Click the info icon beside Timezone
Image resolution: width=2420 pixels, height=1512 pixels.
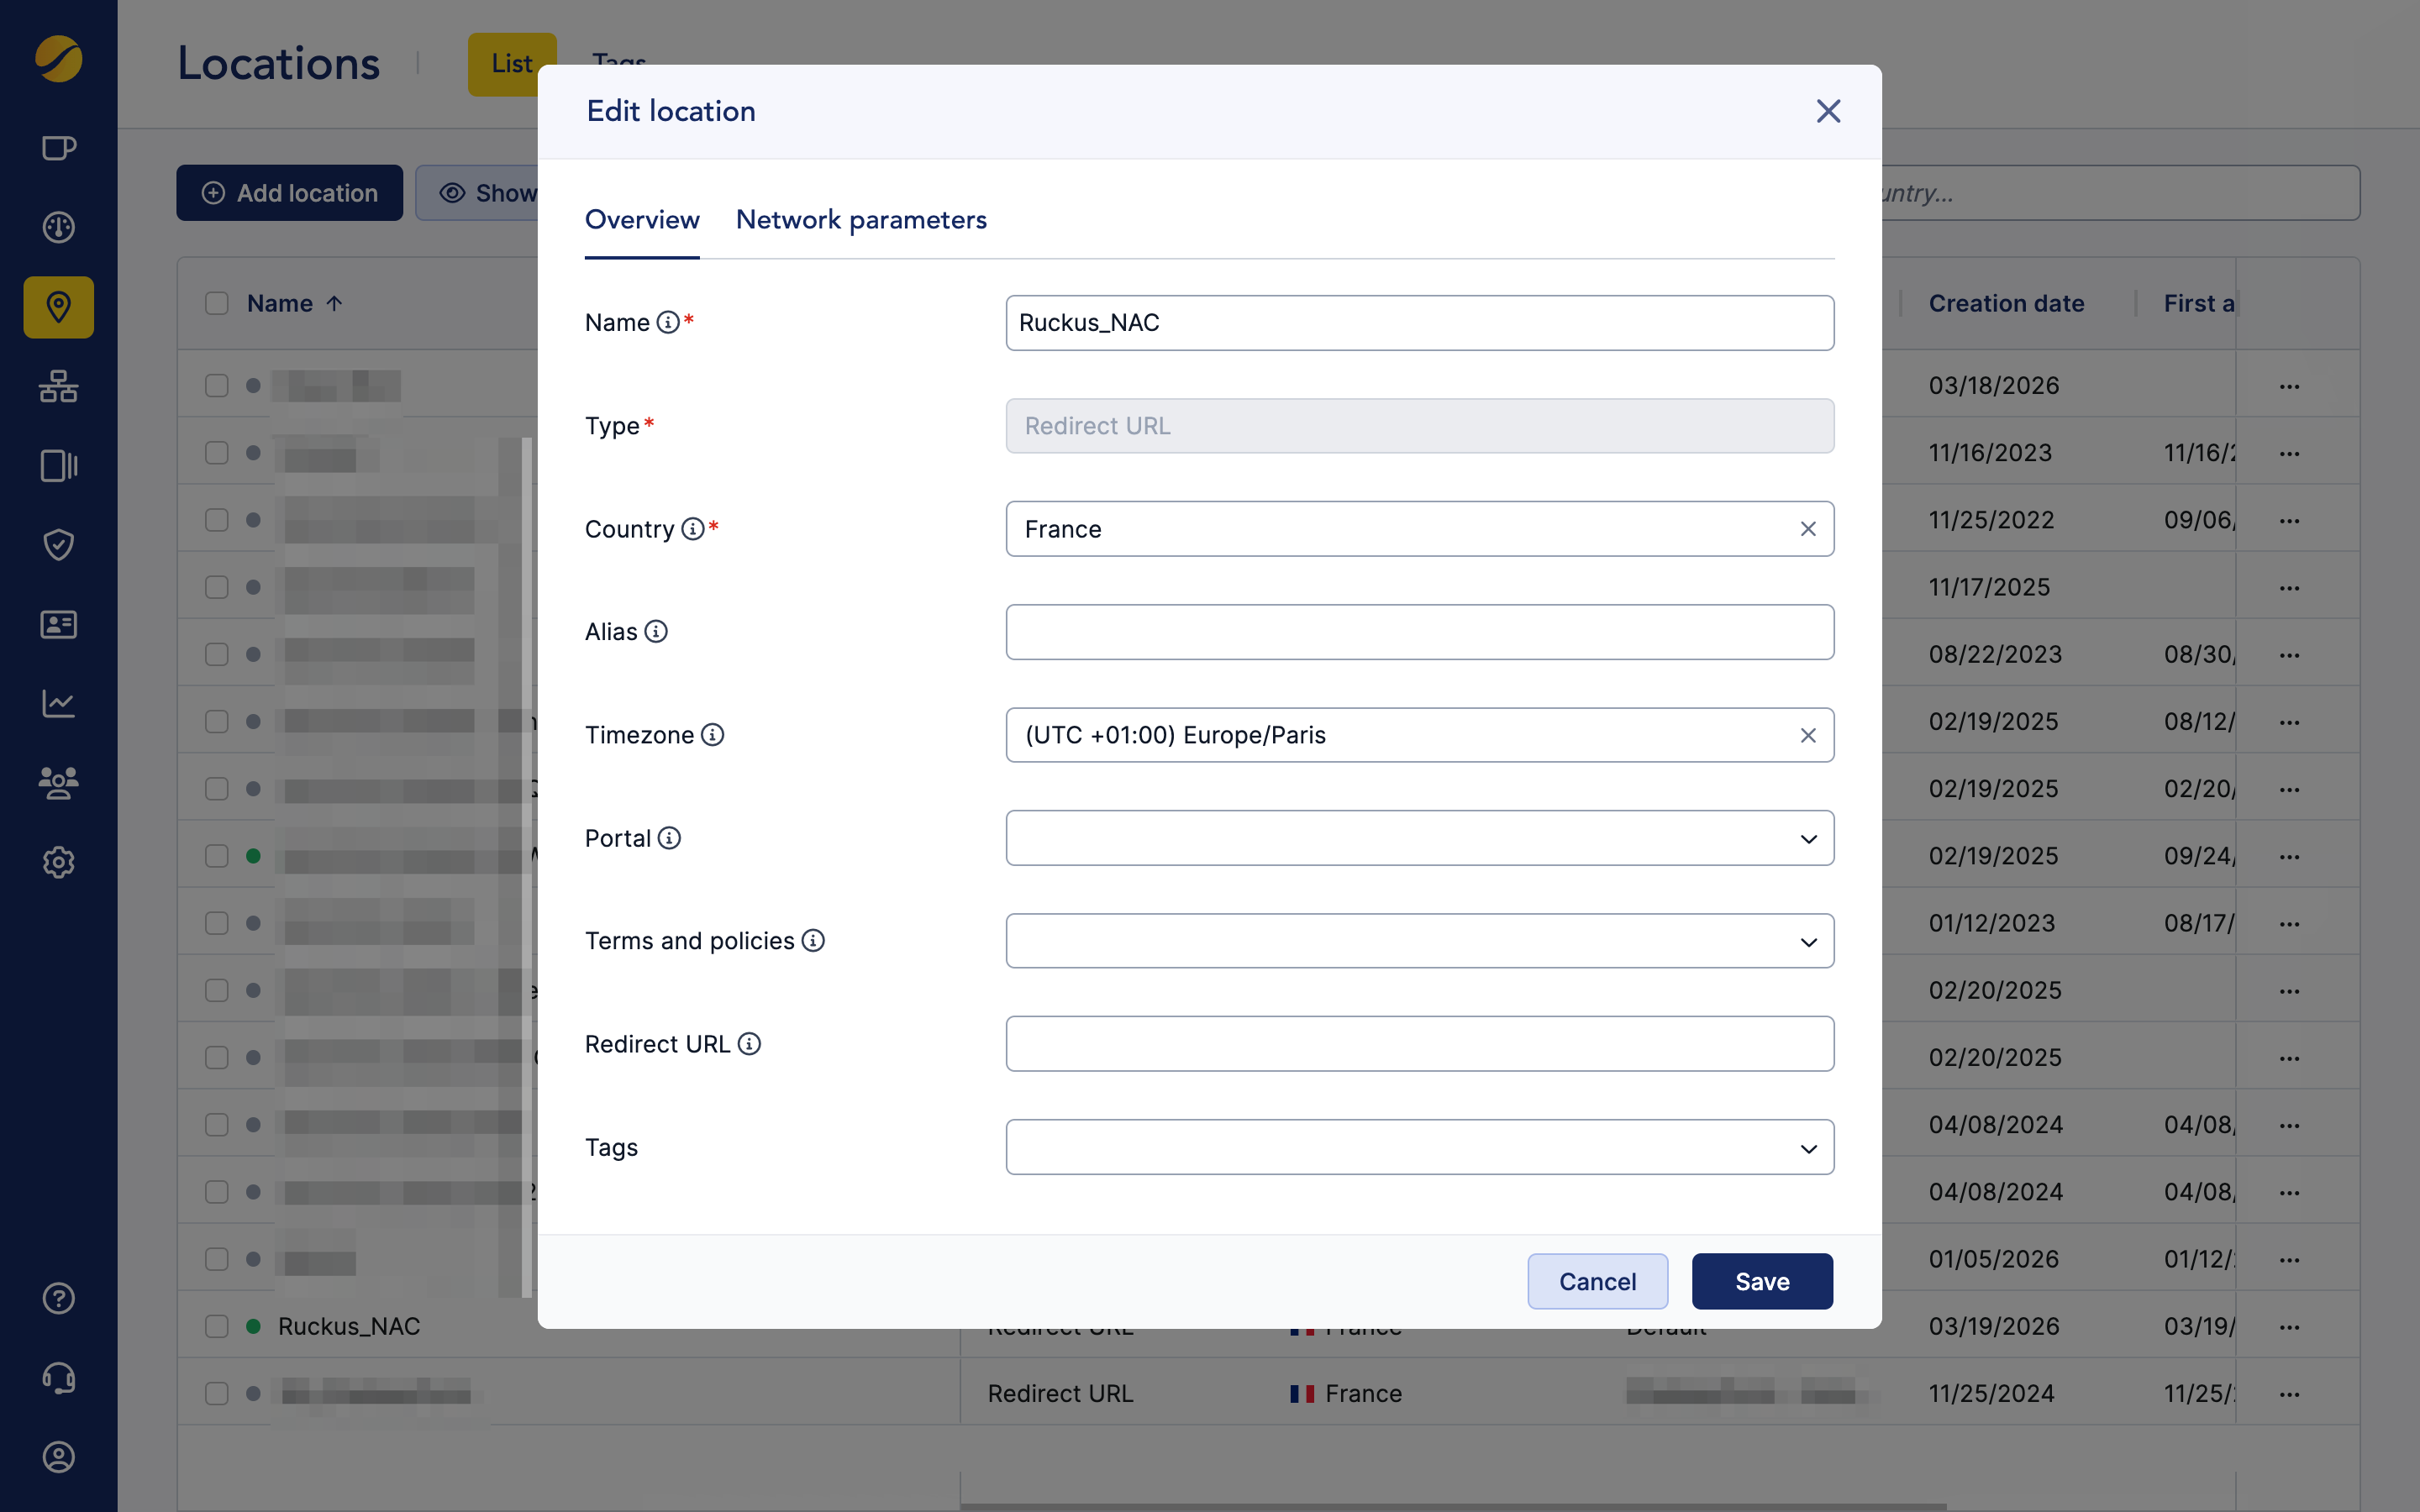(712, 735)
